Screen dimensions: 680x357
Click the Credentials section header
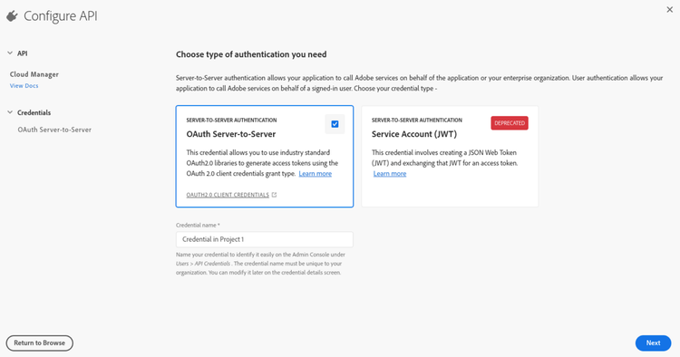coord(34,112)
